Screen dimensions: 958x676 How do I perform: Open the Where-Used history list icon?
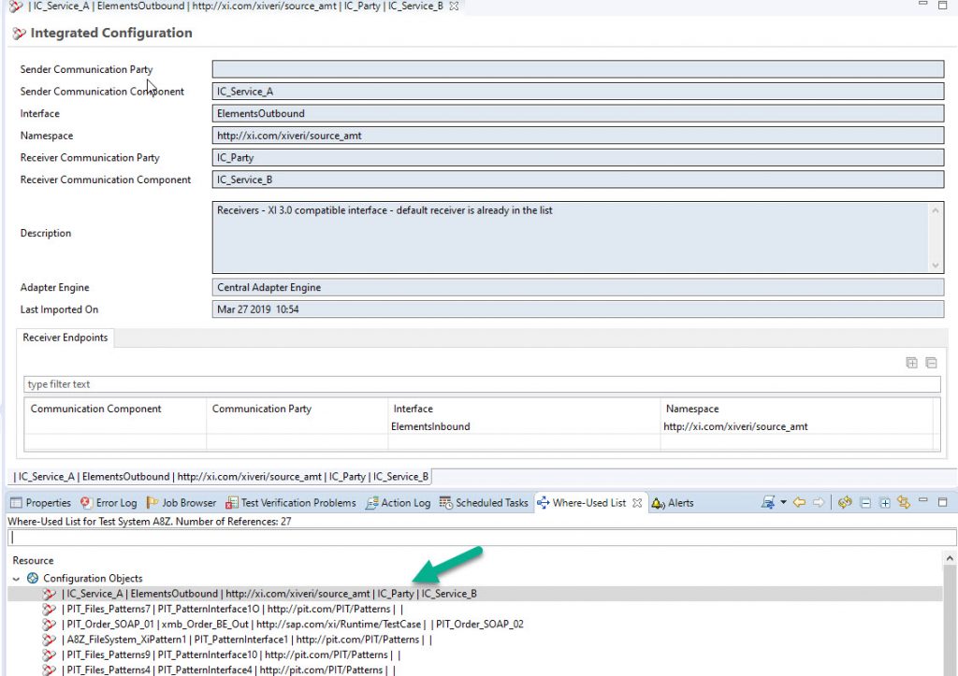tap(768, 503)
